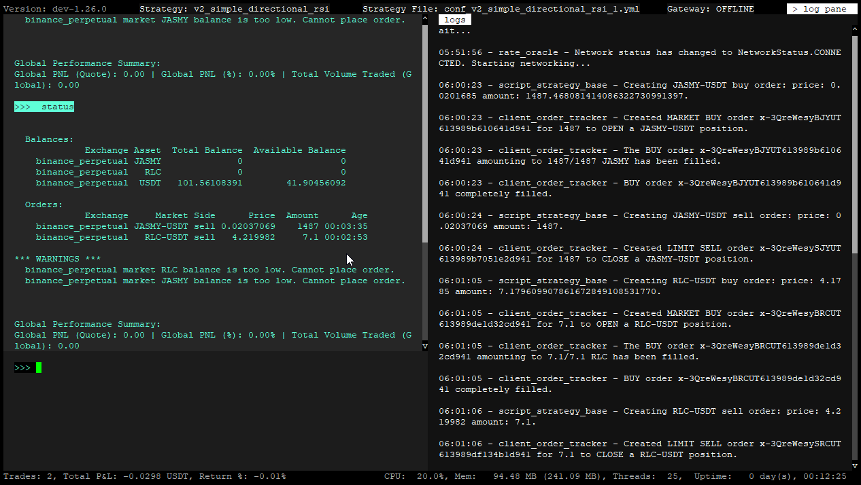The image size is (861, 485).
Task: Select the logs tab
Action: point(455,20)
